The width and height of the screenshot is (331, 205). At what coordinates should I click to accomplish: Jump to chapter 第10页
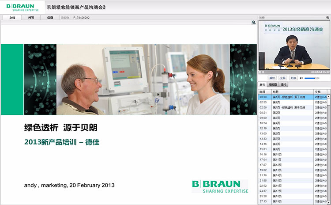(292, 155)
